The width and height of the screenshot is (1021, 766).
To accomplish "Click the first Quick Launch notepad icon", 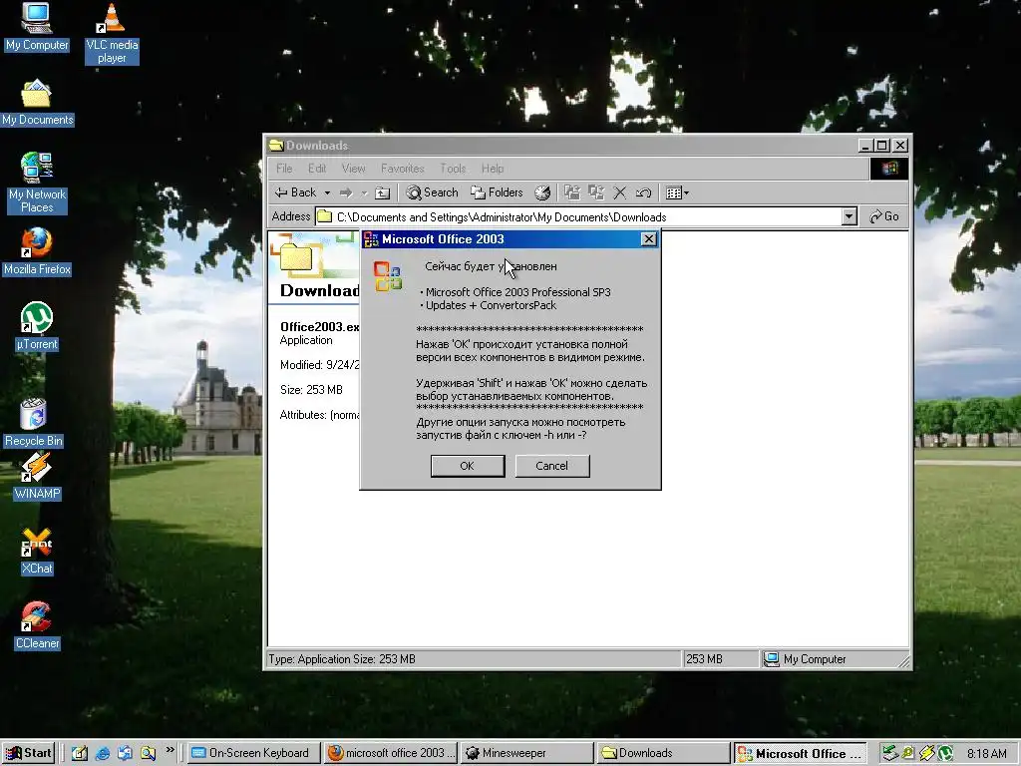I will coord(80,754).
